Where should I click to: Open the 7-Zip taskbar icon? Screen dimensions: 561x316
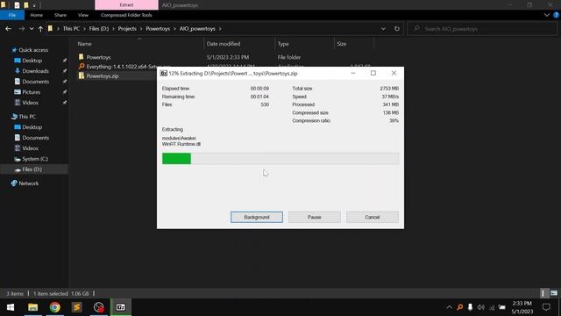click(121, 307)
